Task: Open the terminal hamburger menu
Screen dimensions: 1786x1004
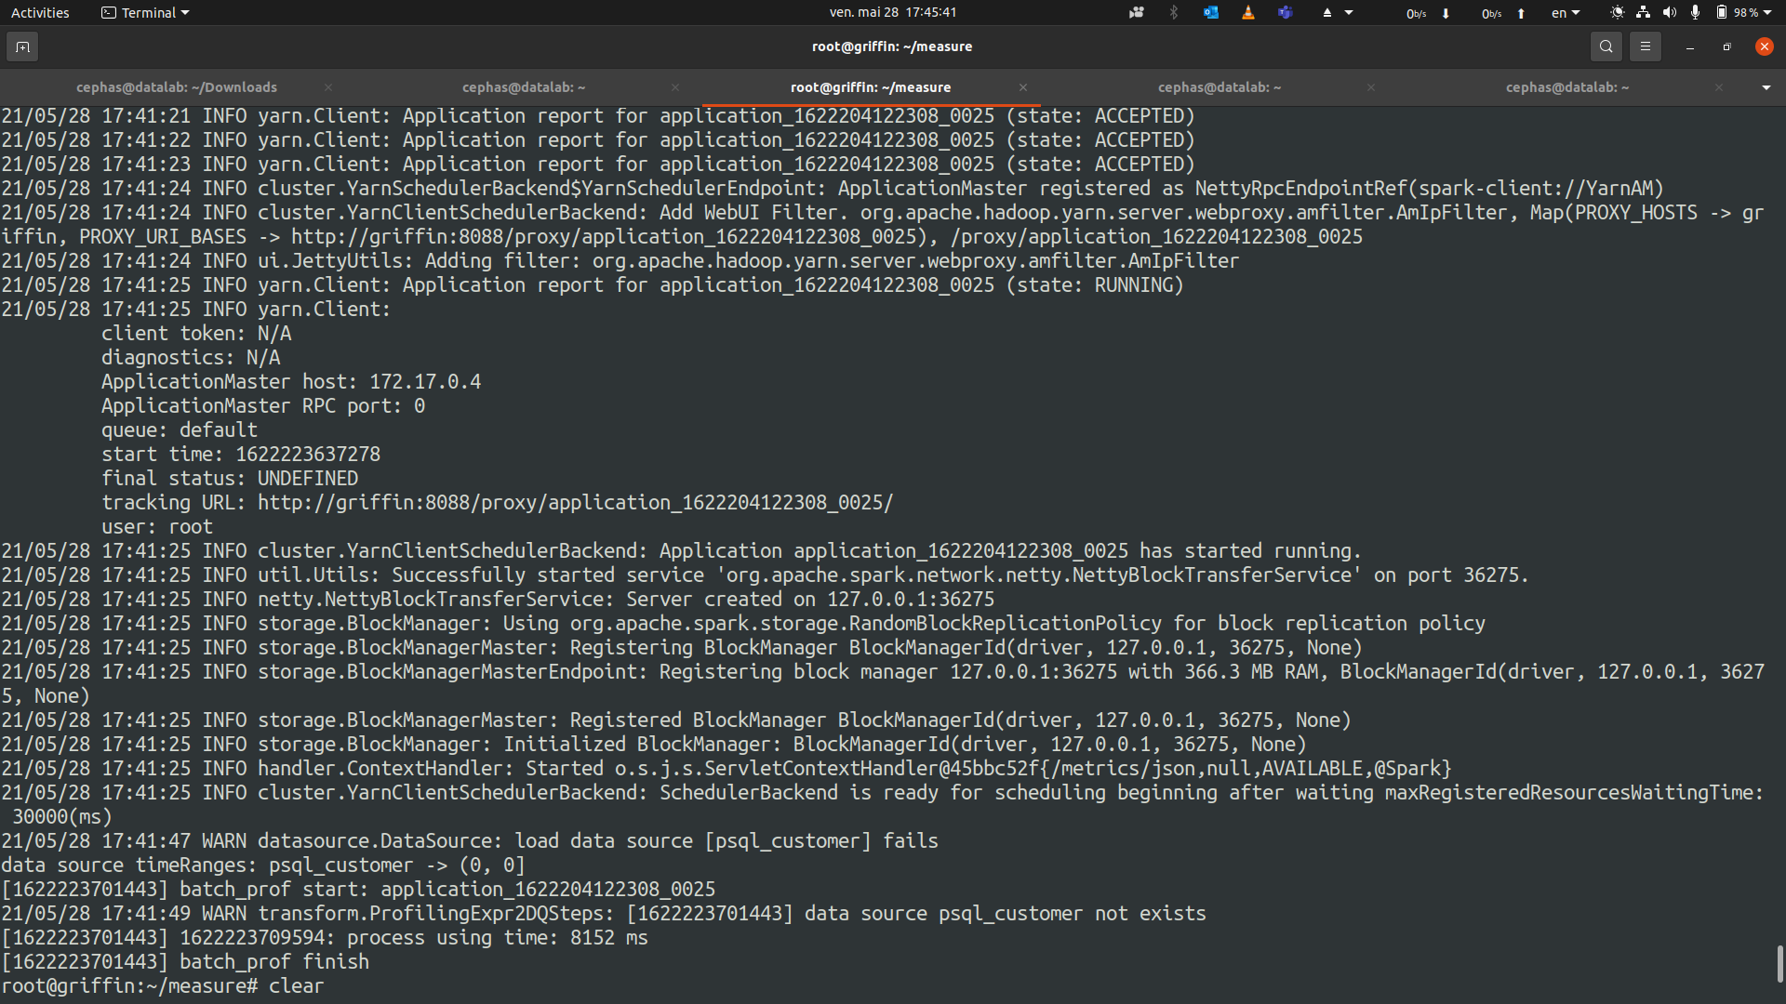Action: [x=1645, y=46]
